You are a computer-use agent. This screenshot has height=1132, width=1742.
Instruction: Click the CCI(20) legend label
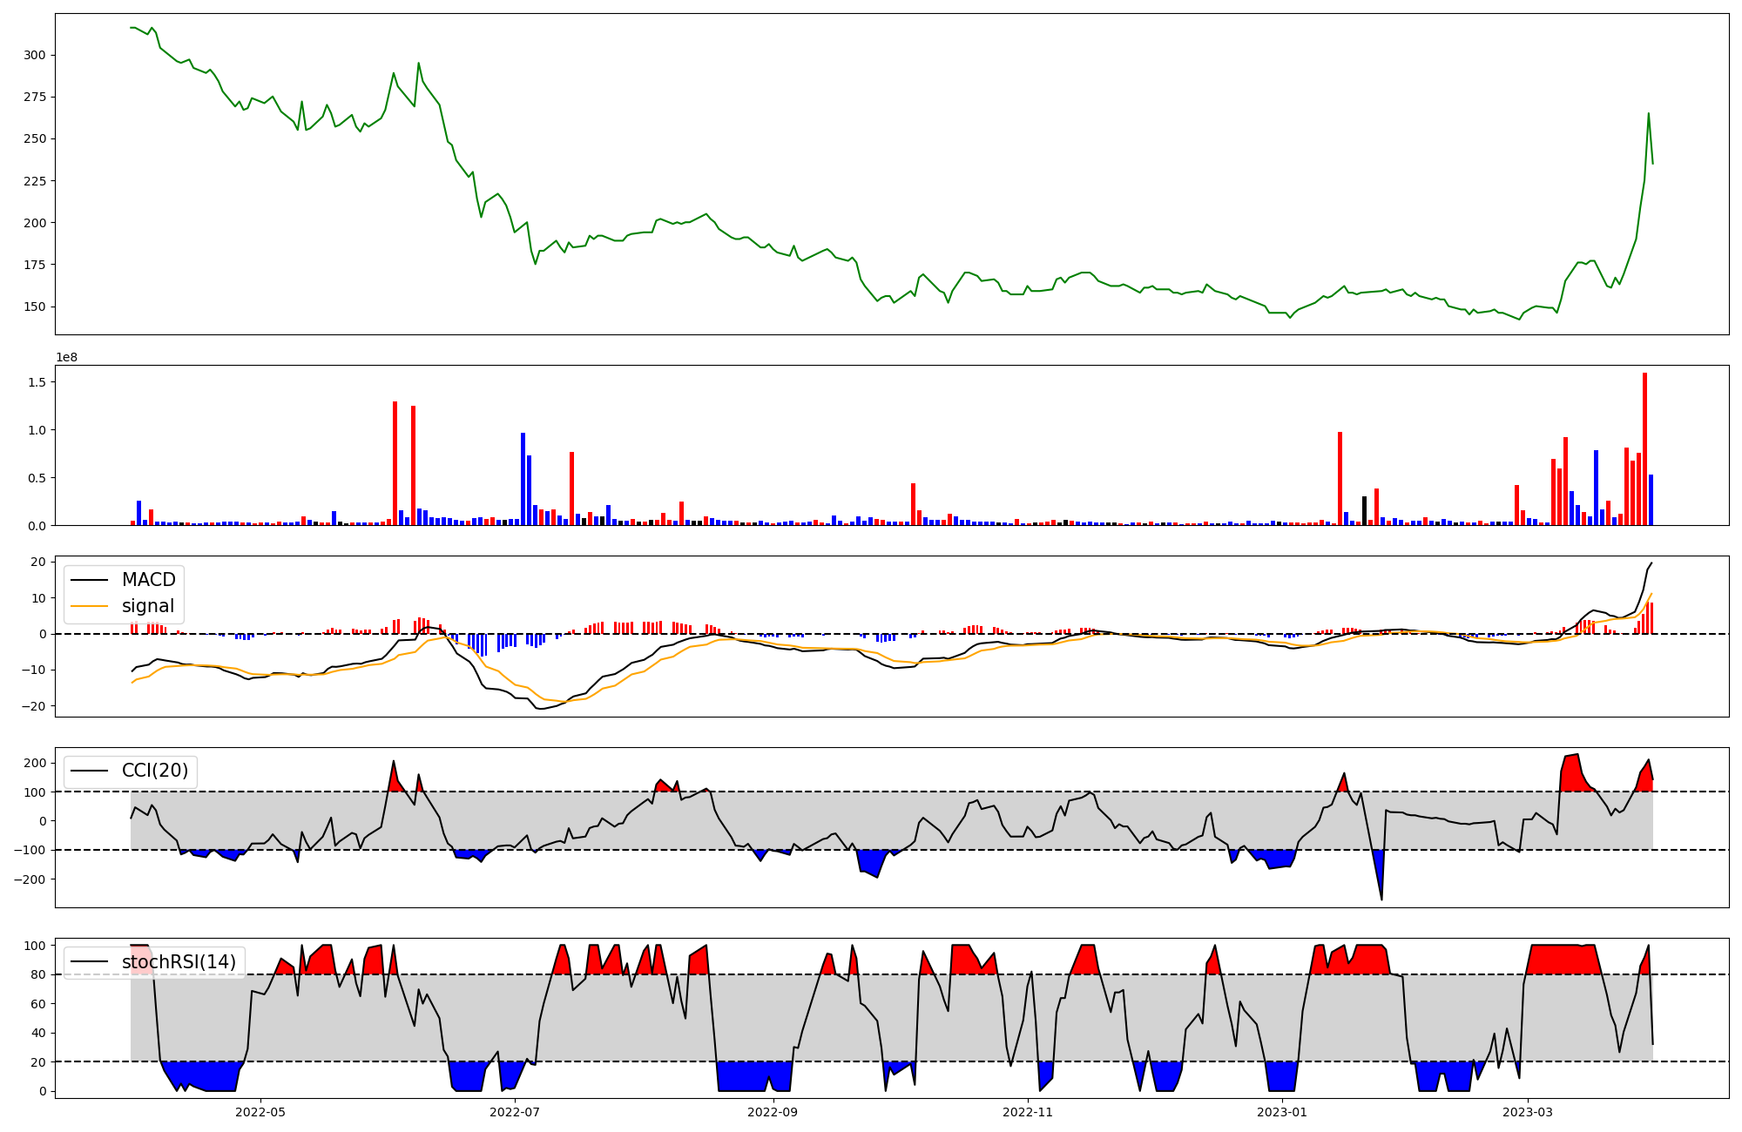(x=154, y=771)
